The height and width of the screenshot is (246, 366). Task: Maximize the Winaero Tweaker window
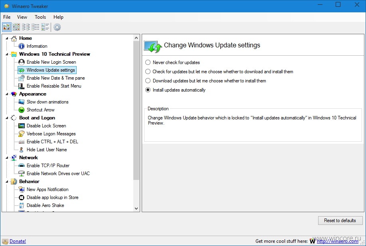338,5
